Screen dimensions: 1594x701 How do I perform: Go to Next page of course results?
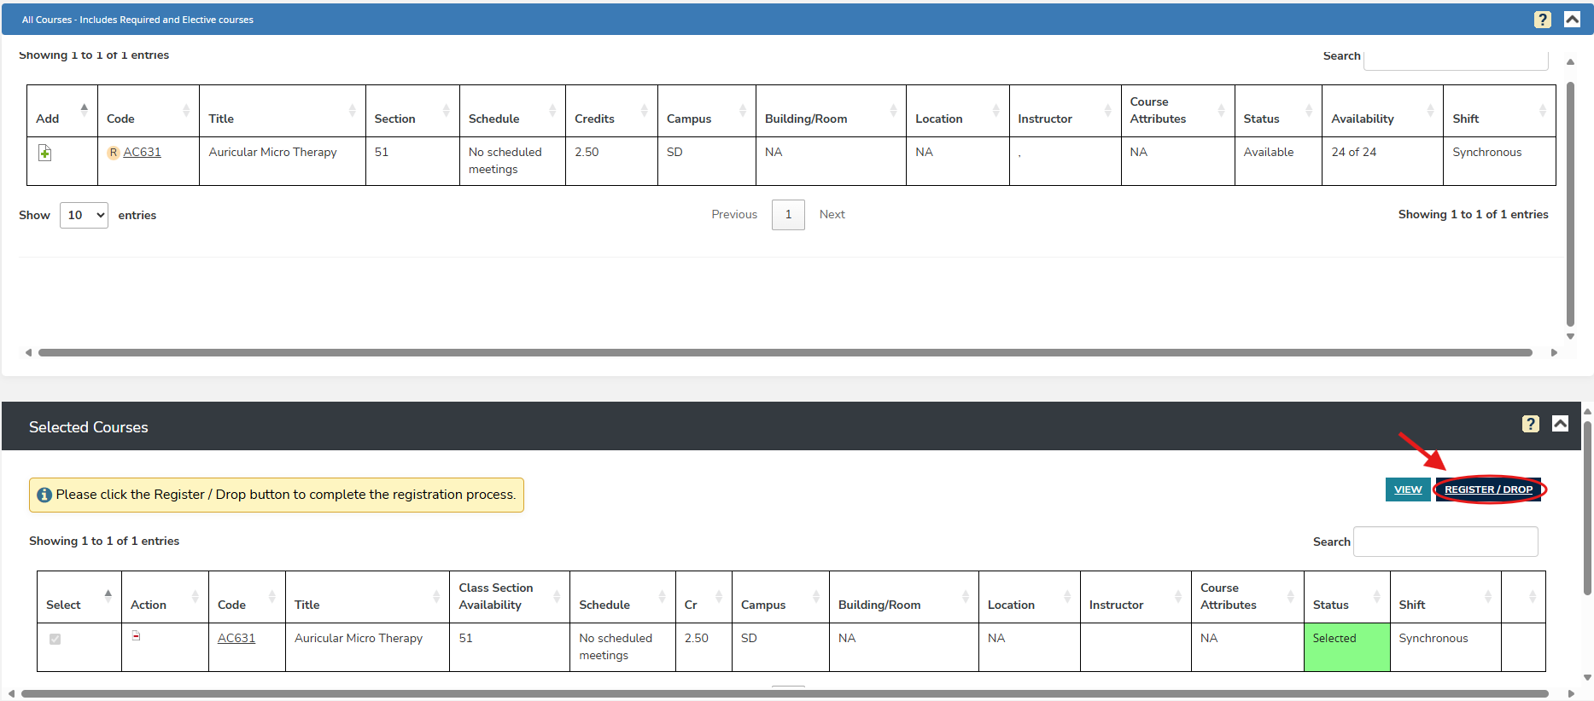point(832,215)
